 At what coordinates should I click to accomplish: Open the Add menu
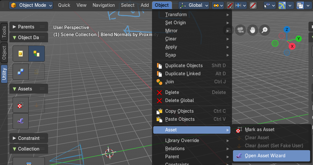coord(145,5)
